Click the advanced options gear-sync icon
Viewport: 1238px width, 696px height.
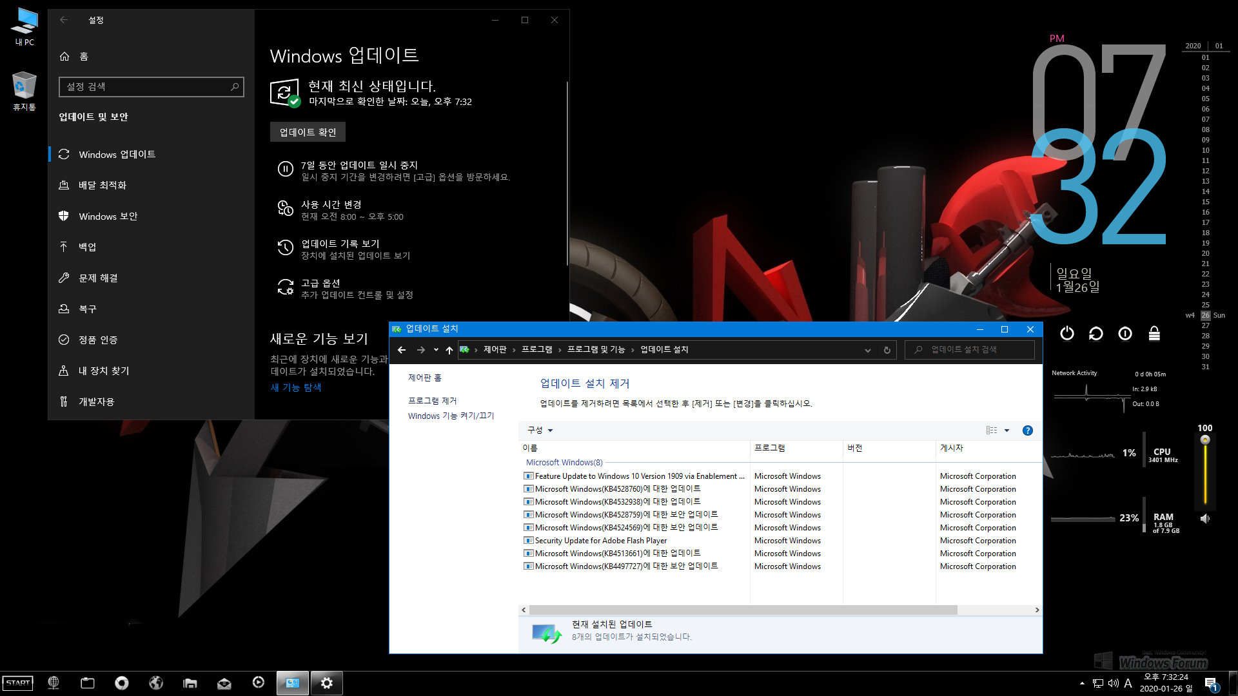click(x=285, y=287)
